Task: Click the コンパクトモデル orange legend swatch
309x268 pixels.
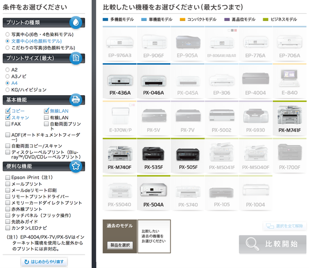Action: point(182,19)
